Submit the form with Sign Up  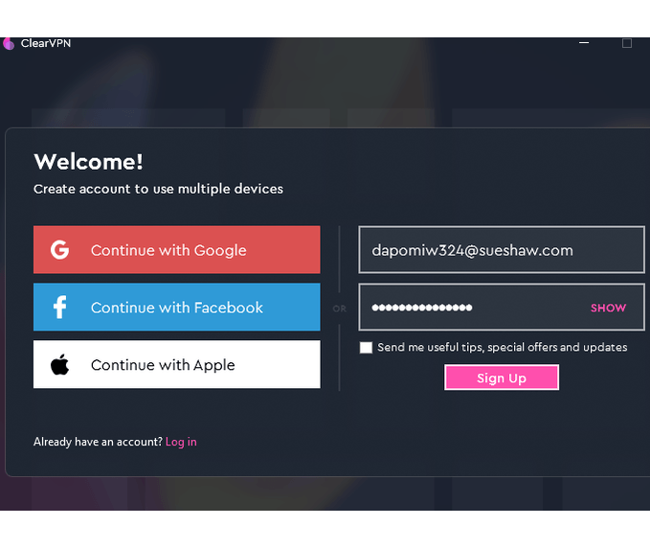501,377
